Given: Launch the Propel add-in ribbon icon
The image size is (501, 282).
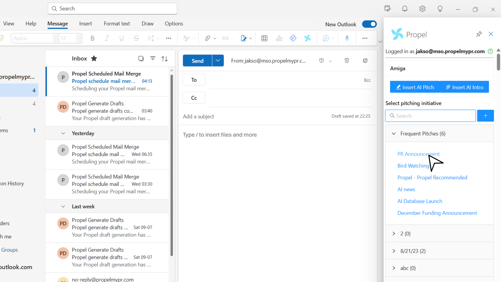Looking at the screenshot, I should point(308,38).
